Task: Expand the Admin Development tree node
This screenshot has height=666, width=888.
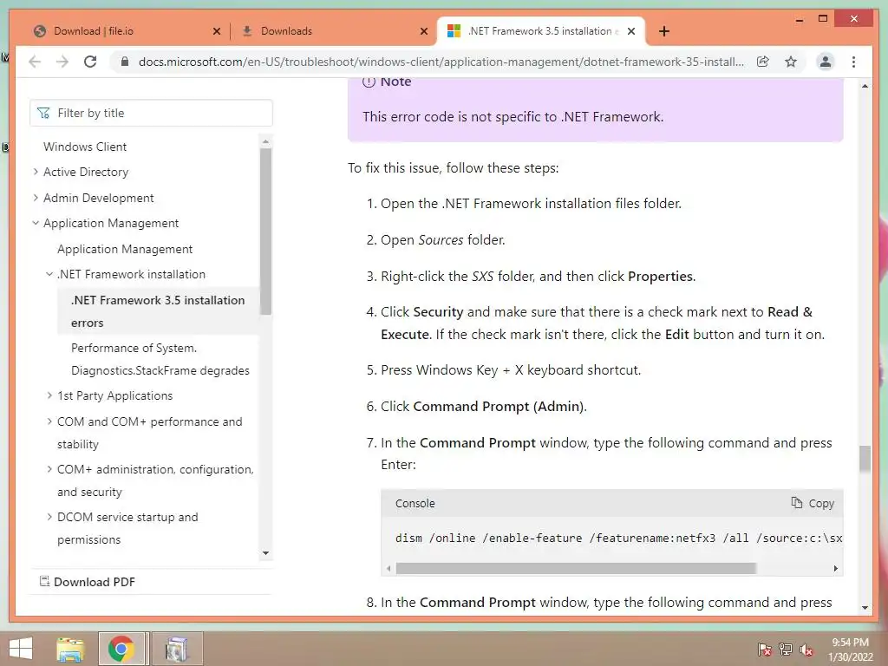Action: tap(35, 198)
